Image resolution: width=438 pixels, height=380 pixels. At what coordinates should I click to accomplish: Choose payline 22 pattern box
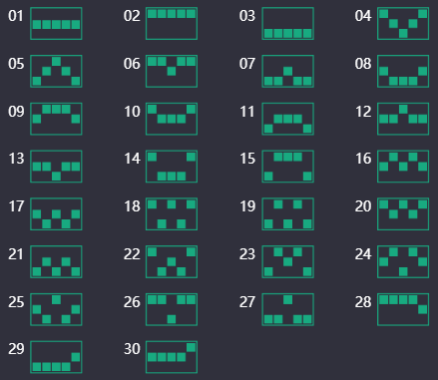click(172, 262)
